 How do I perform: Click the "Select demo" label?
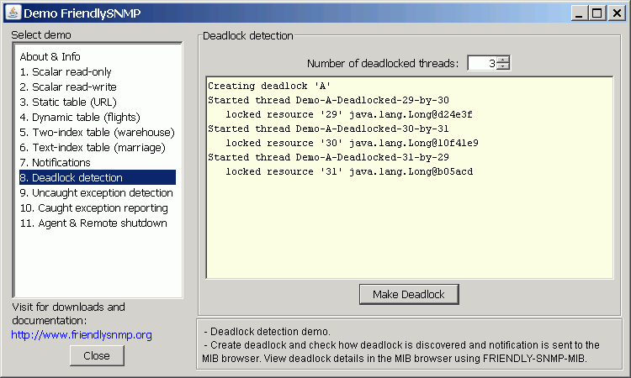coord(41,35)
